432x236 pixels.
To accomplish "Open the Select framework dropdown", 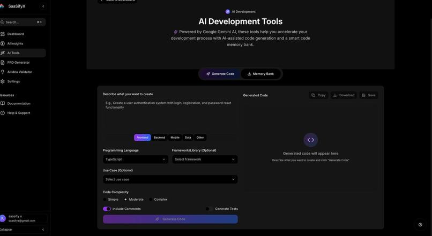I will pyautogui.click(x=205, y=159).
